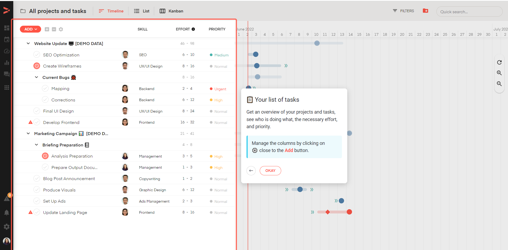The width and height of the screenshot is (508, 250).
Task: Click the OKAY button in the tooltip
Action: coord(270,171)
